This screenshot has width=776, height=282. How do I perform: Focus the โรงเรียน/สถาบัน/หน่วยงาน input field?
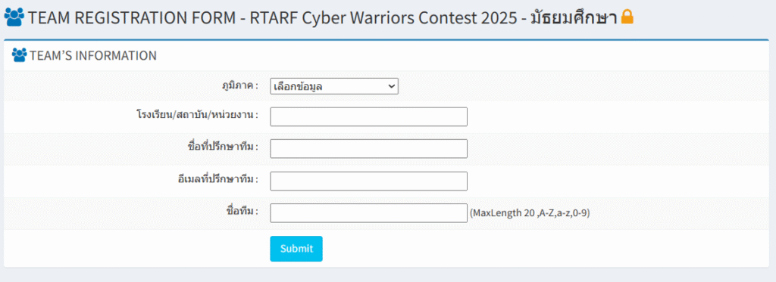click(369, 116)
